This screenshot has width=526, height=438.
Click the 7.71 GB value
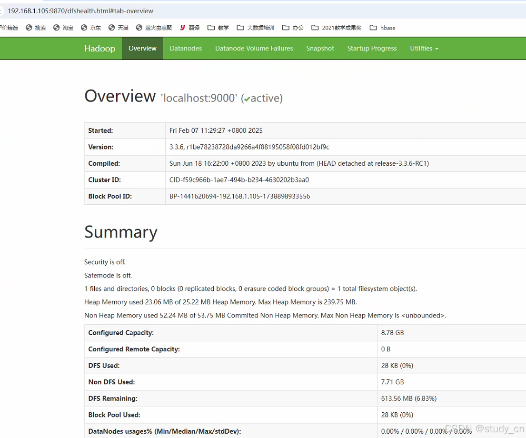[392, 382]
